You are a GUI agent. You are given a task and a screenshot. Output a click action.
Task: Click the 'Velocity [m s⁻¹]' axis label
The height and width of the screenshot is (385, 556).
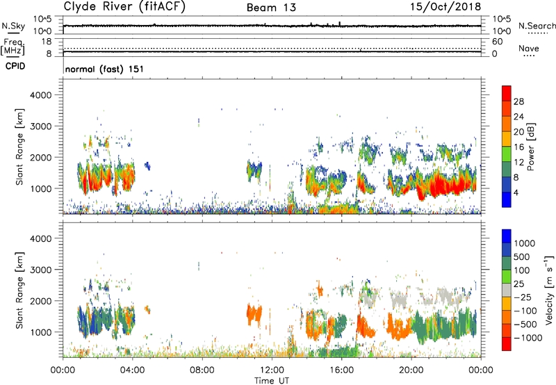tap(549, 290)
